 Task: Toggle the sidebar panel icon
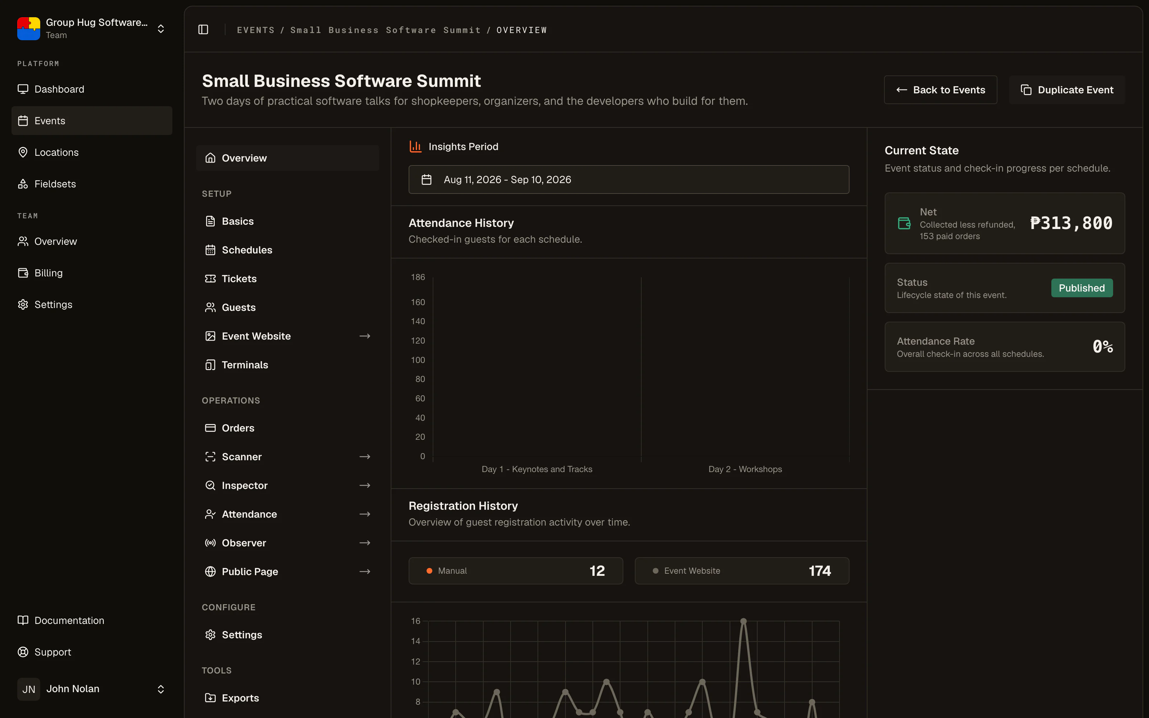pos(203,29)
